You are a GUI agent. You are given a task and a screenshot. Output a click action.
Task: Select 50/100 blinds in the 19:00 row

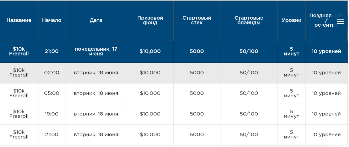click(x=249, y=114)
